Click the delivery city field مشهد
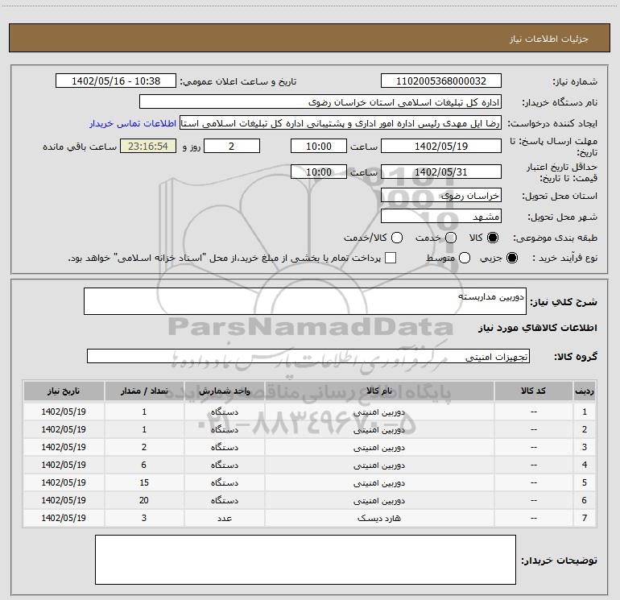Viewport: 620px width, 600px height. (441, 217)
